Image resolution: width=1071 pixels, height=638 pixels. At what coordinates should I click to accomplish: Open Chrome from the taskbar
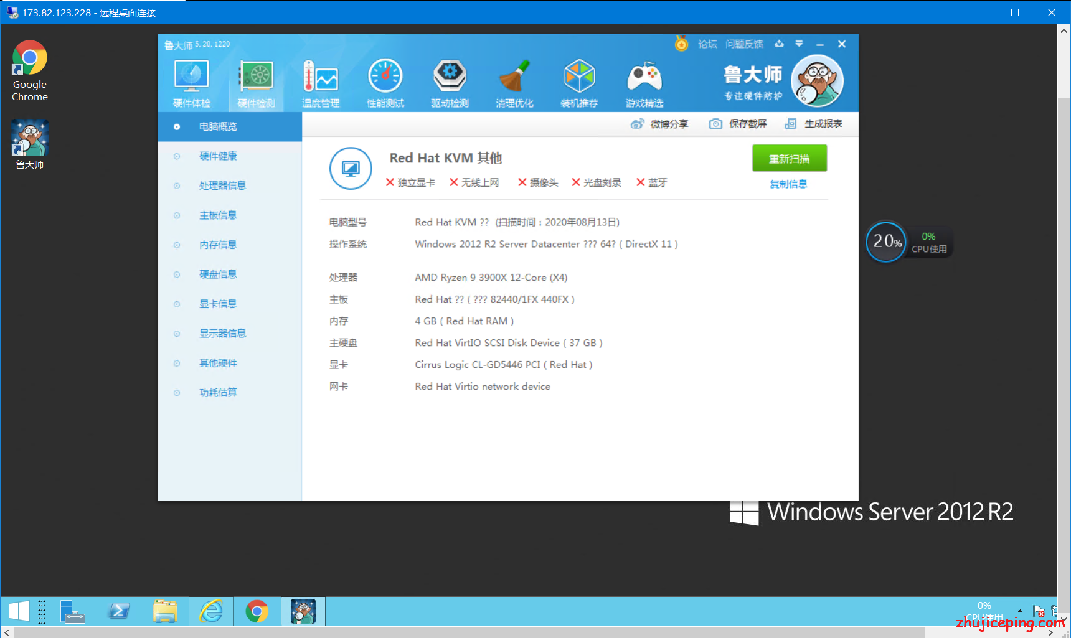[x=257, y=611]
